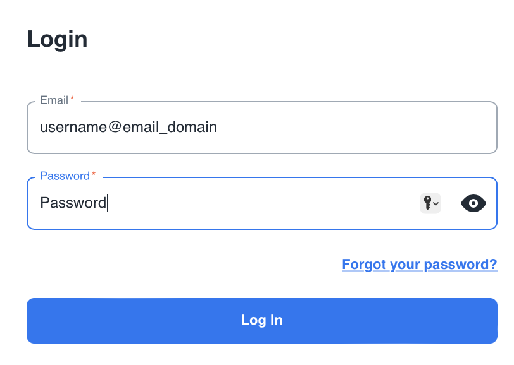Expand the small chevron beside the key icon
The width and height of the screenshot is (514, 365).
pos(436,204)
